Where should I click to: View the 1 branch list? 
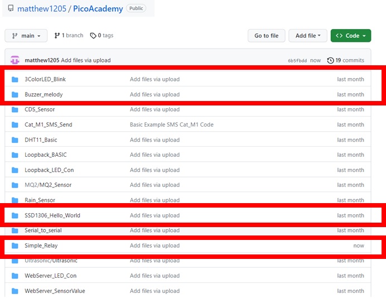(x=69, y=36)
